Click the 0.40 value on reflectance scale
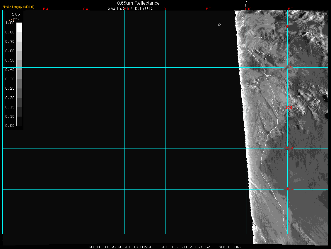 (10, 69)
